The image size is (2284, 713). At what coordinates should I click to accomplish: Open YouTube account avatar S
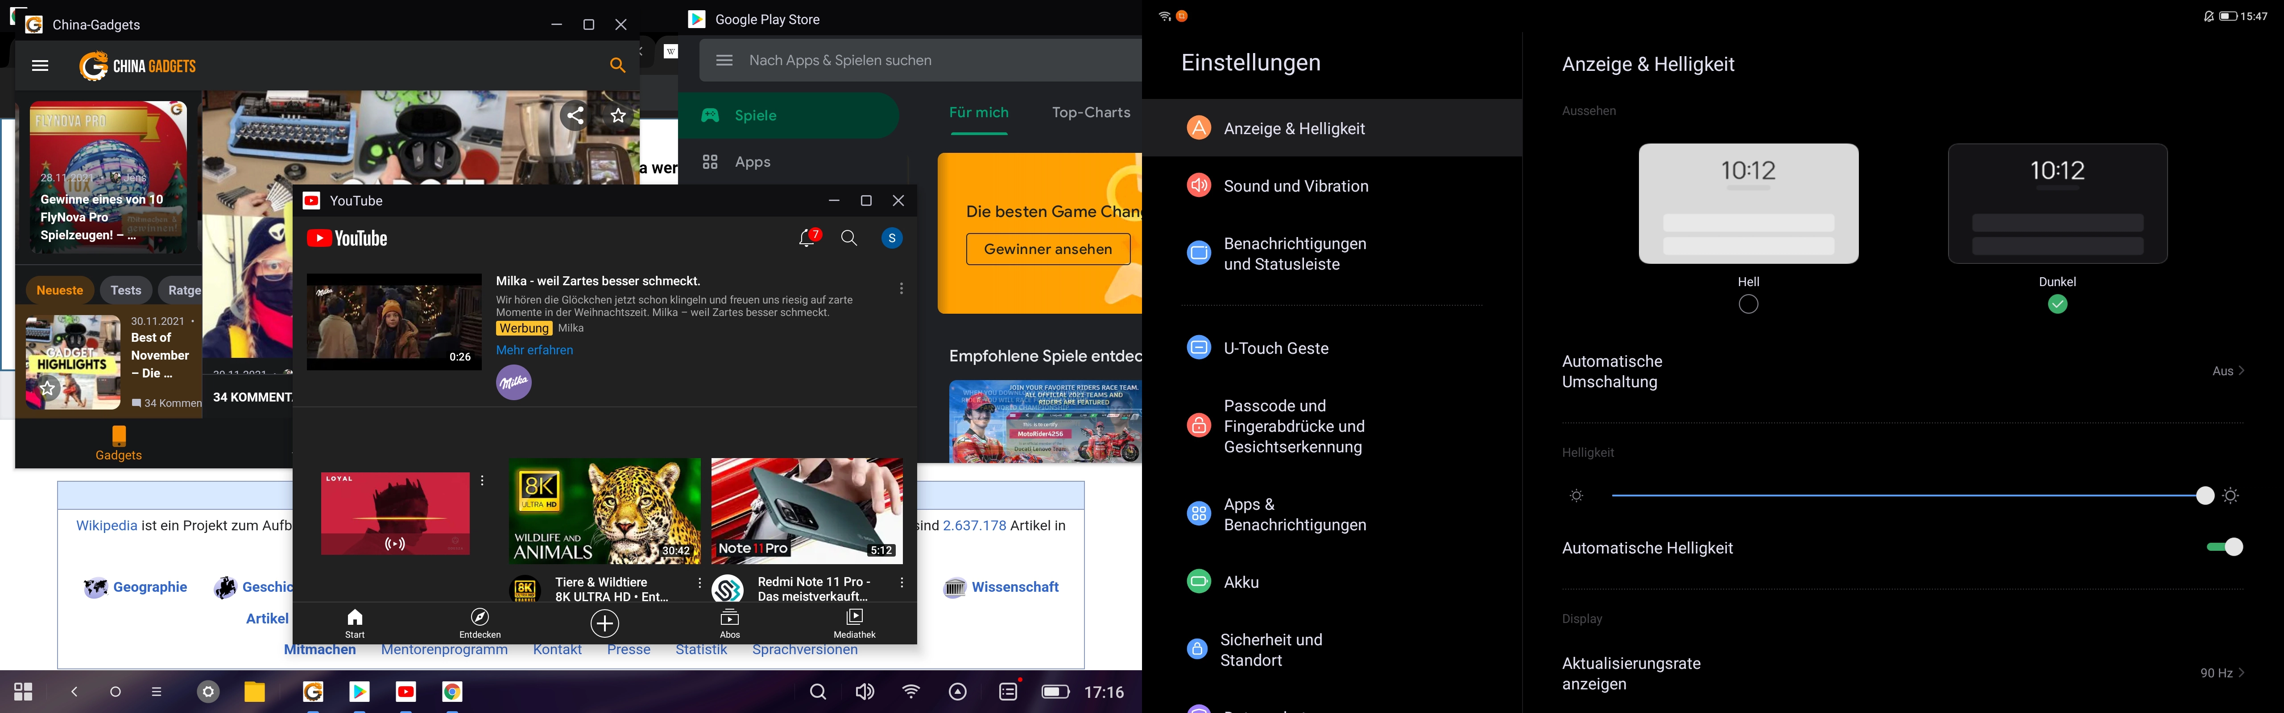[892, 238]
